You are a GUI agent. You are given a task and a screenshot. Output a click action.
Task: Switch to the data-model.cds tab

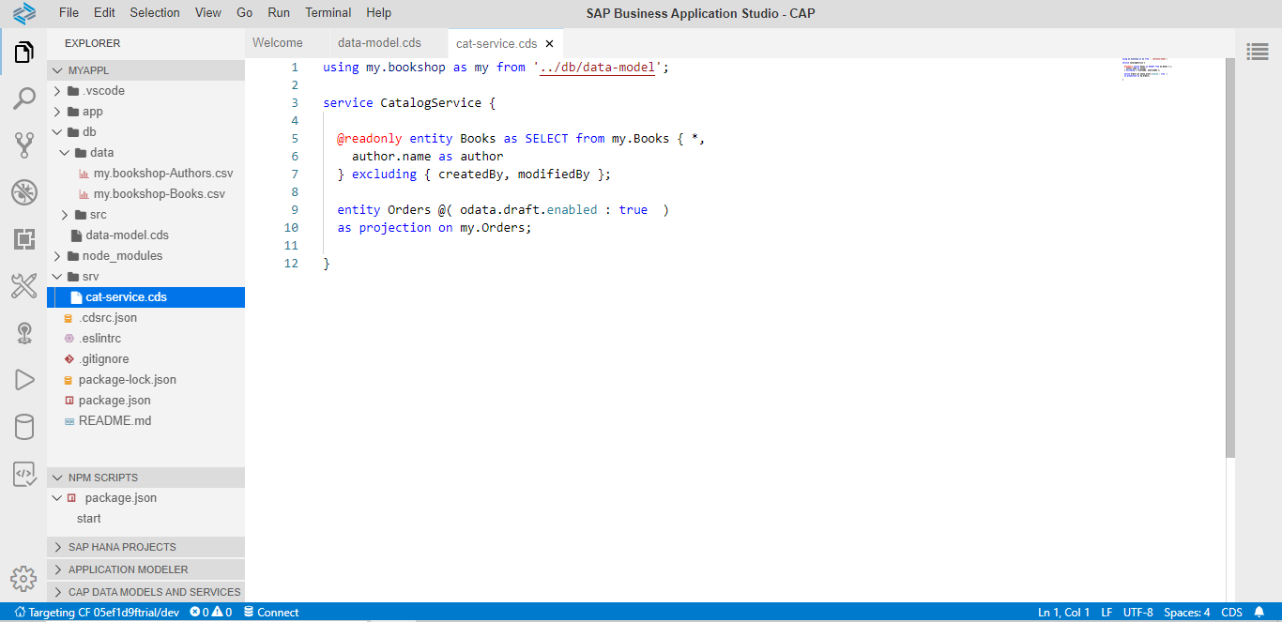pyautogui.click(x=379, y=43)
